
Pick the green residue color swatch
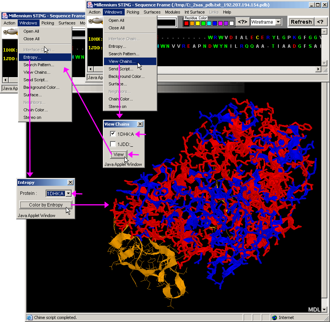pos(203,23)
